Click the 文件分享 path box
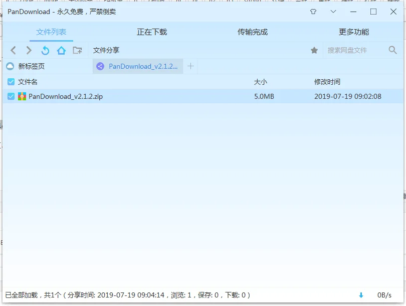The width and height of the screenshot is (406, 306). (199, 50)
